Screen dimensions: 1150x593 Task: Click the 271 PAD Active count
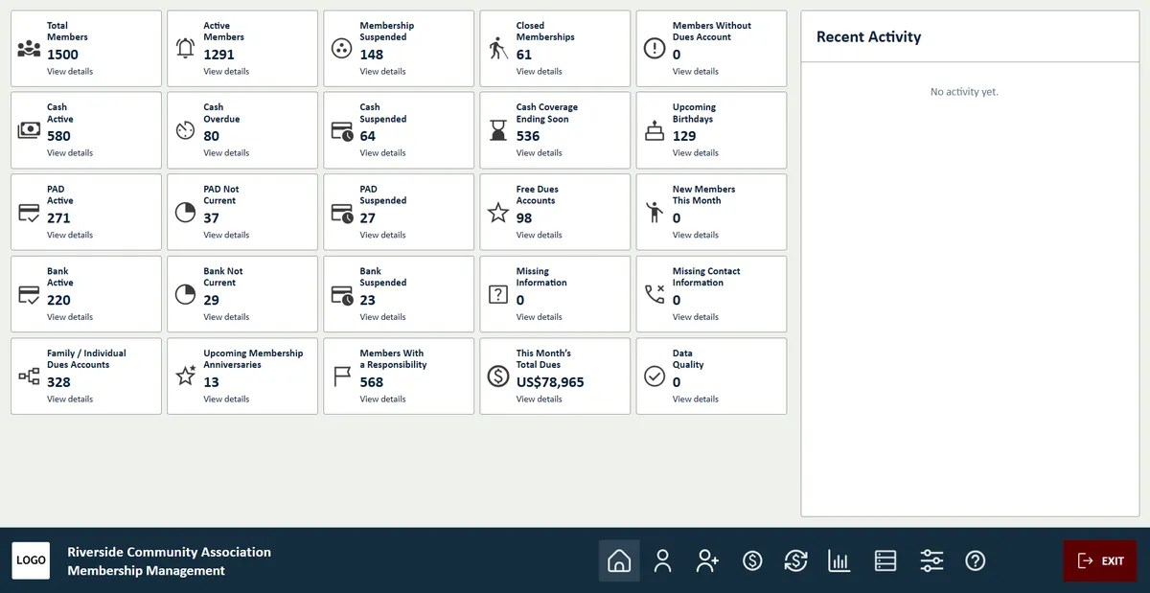coord(58,218)
